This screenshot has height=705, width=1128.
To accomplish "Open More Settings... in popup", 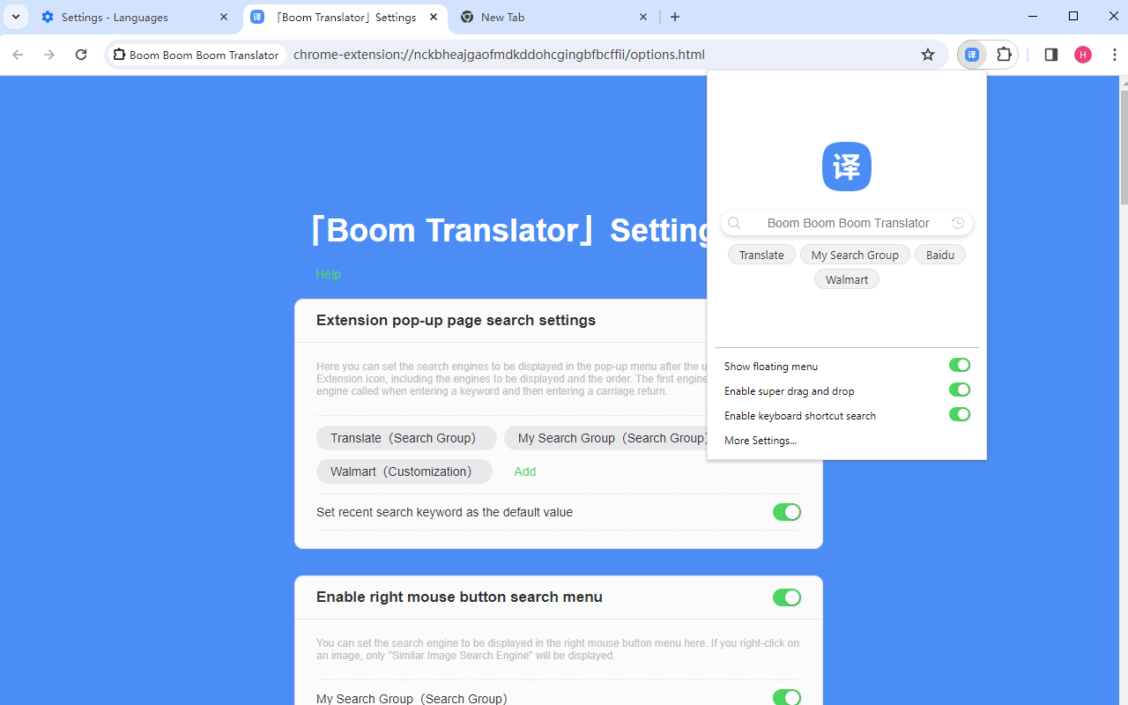I will 761,440.
